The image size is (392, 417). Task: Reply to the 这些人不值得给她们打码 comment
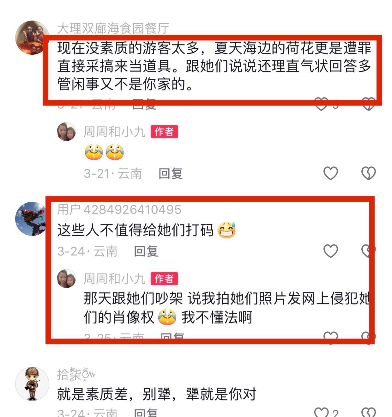(x=146, y=251)
